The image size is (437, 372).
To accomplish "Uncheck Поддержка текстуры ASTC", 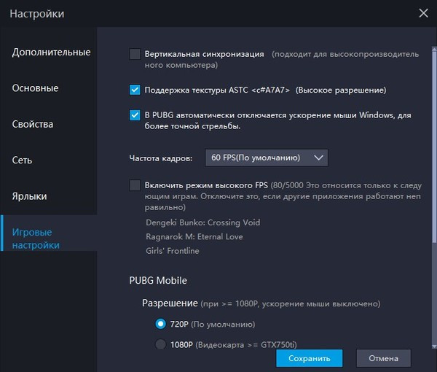I will click(135, 90).
